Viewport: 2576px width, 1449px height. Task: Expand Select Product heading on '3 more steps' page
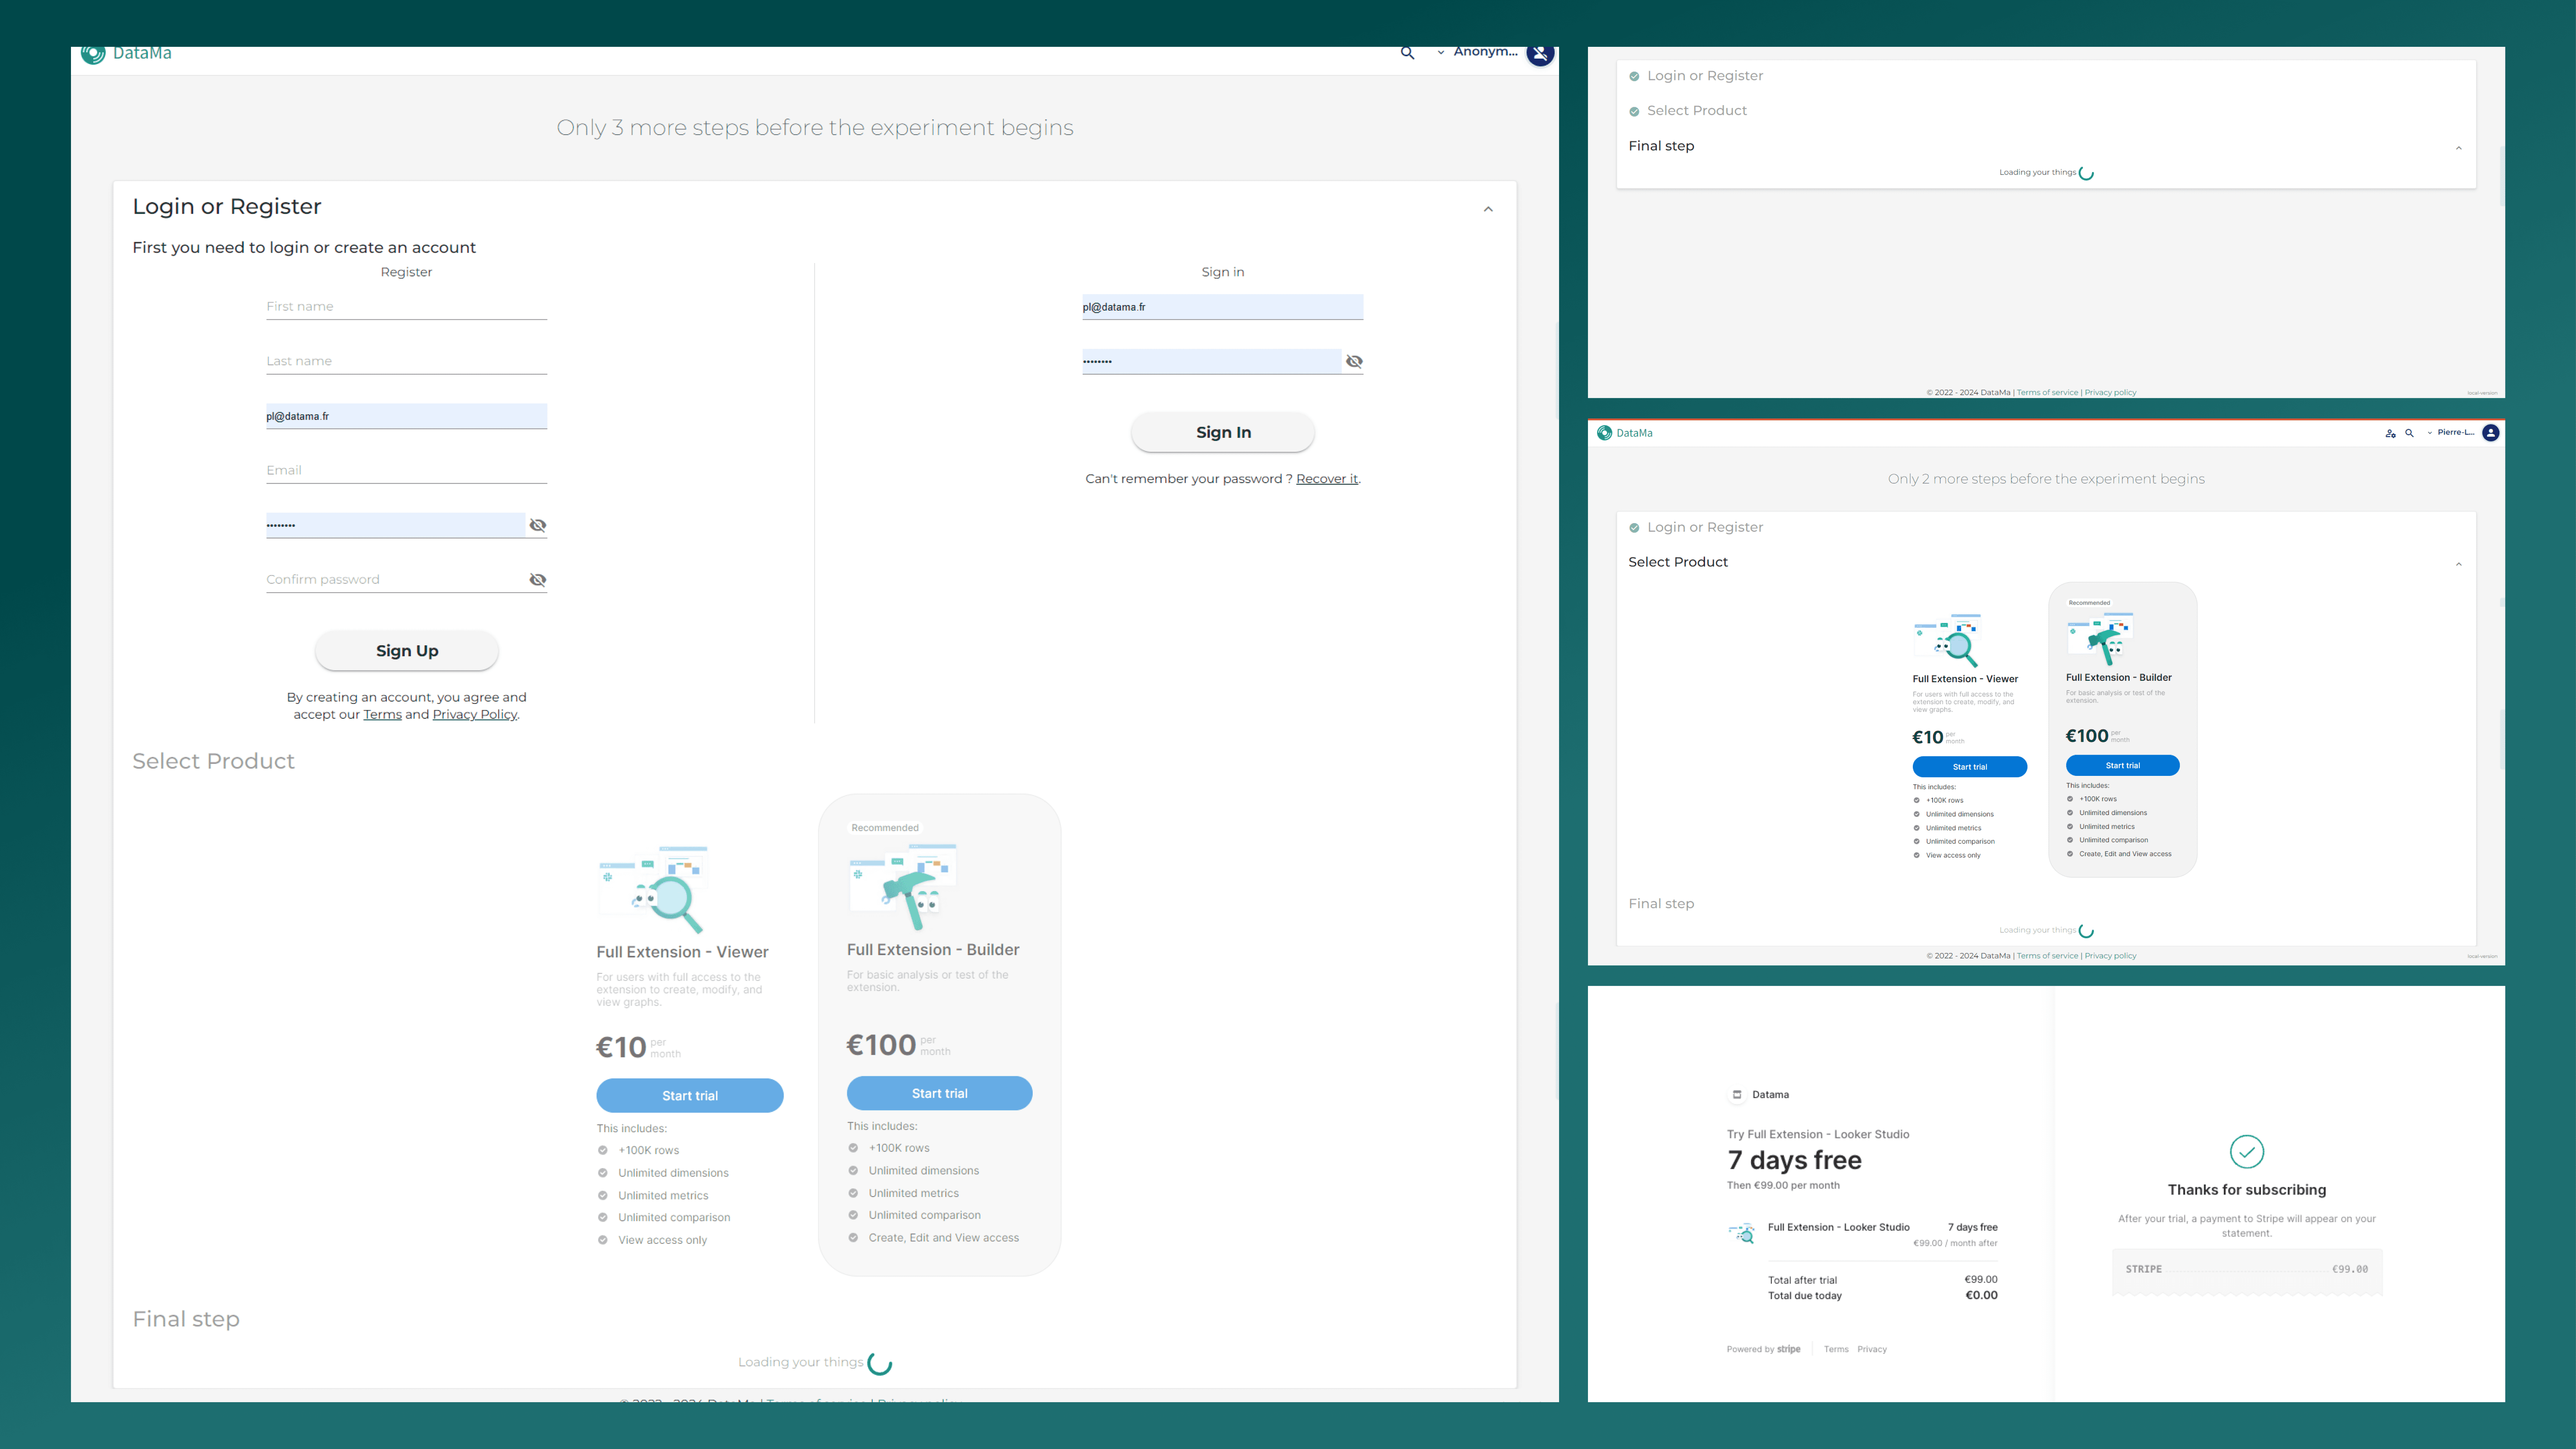coord(214,762)
